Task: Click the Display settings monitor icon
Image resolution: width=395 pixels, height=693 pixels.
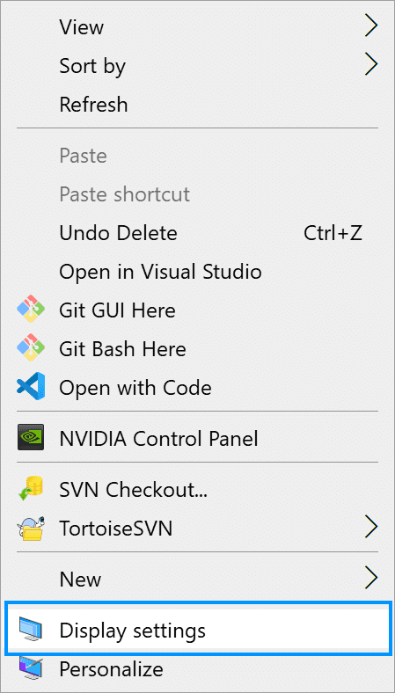Action: (x=31, y=630)
